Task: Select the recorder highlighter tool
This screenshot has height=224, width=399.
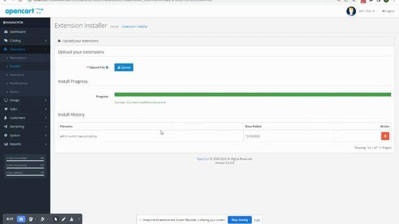Action: [x=72, y=219]
